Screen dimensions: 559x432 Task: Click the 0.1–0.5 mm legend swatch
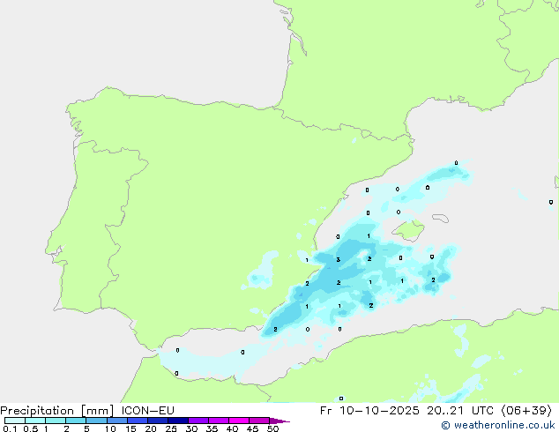click(x=15, y=421)
